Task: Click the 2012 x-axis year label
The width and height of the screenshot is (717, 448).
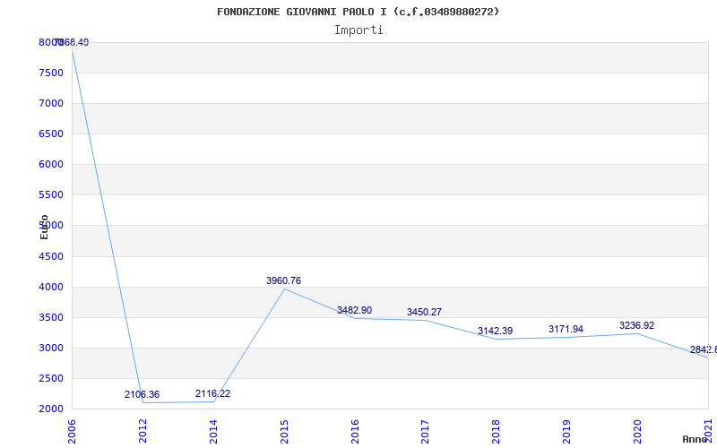Action: pyautogui.click(x=143, y=432)
